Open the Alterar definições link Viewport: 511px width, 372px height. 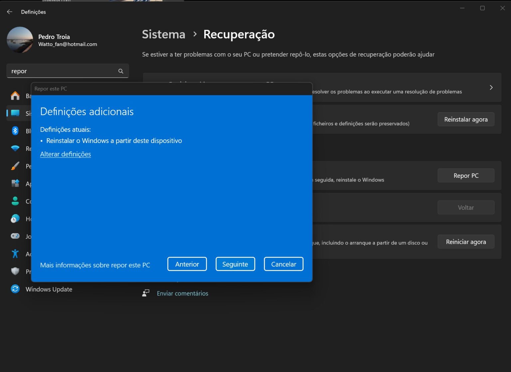click(x=65, y=154)
